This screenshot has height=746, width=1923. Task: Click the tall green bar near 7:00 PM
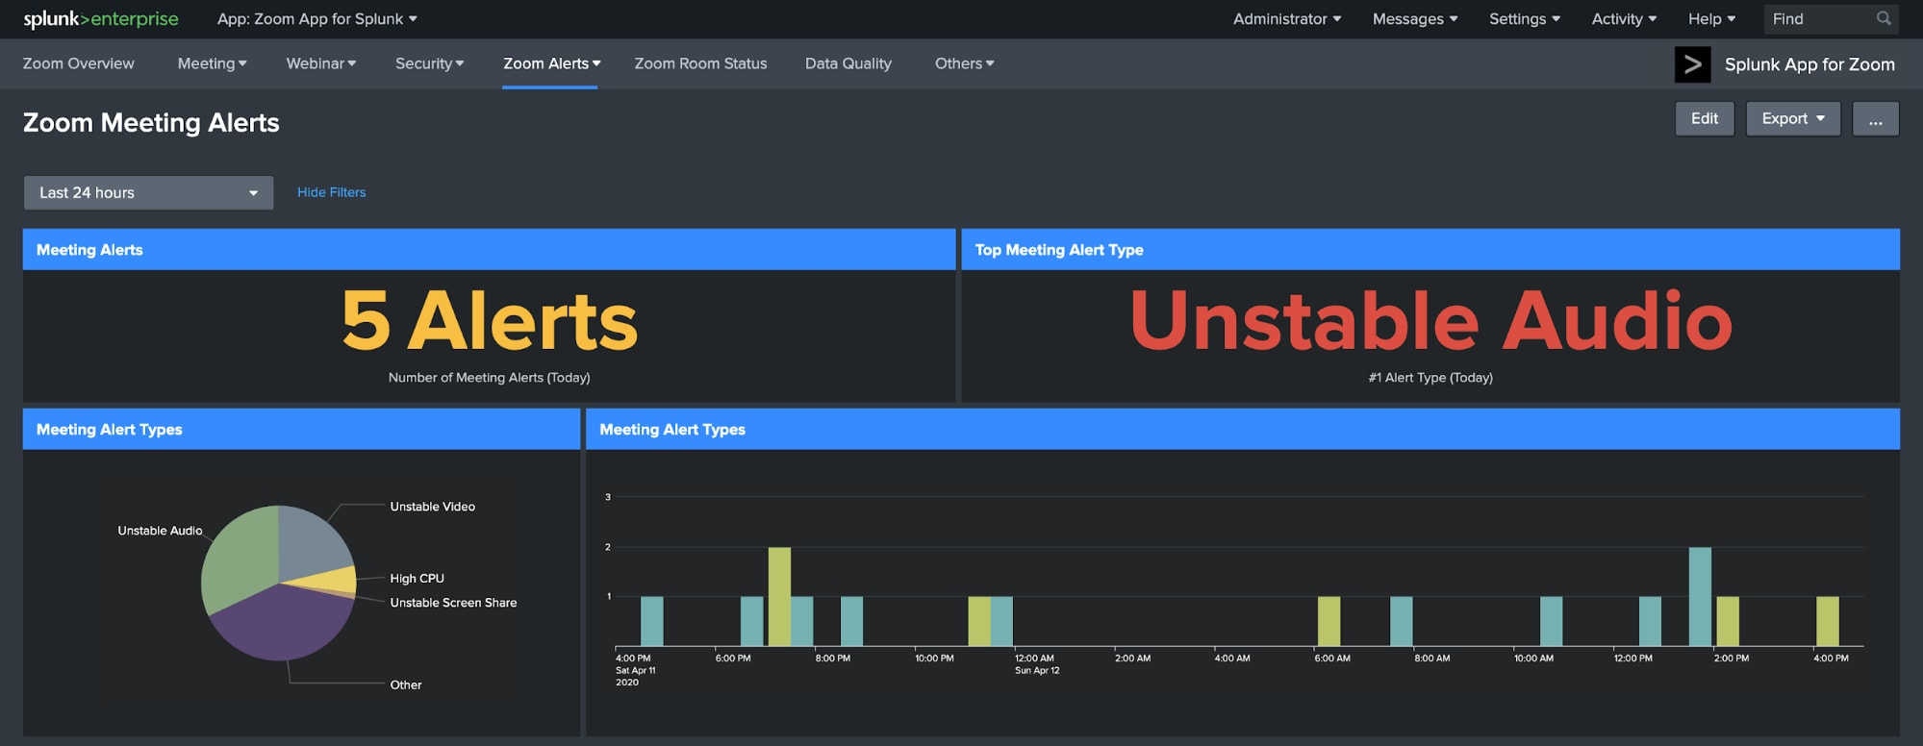[779, 596]
